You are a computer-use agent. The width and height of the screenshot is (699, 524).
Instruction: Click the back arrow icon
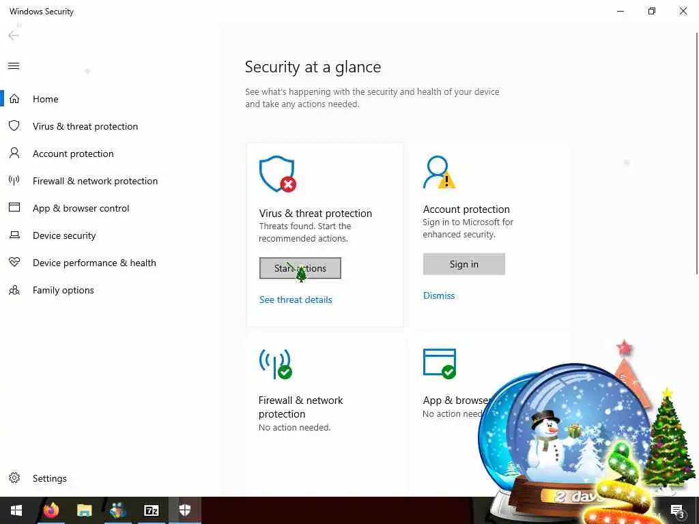tap(14, 35)
